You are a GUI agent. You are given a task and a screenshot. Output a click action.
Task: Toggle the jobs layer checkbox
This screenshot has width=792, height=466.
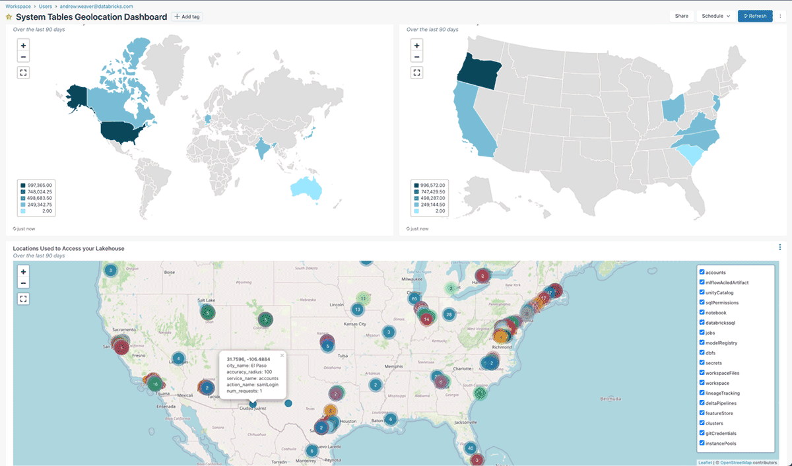click(702, 333)
